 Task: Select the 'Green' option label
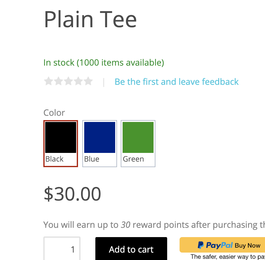pyautogui.click(x=133, y=159)
